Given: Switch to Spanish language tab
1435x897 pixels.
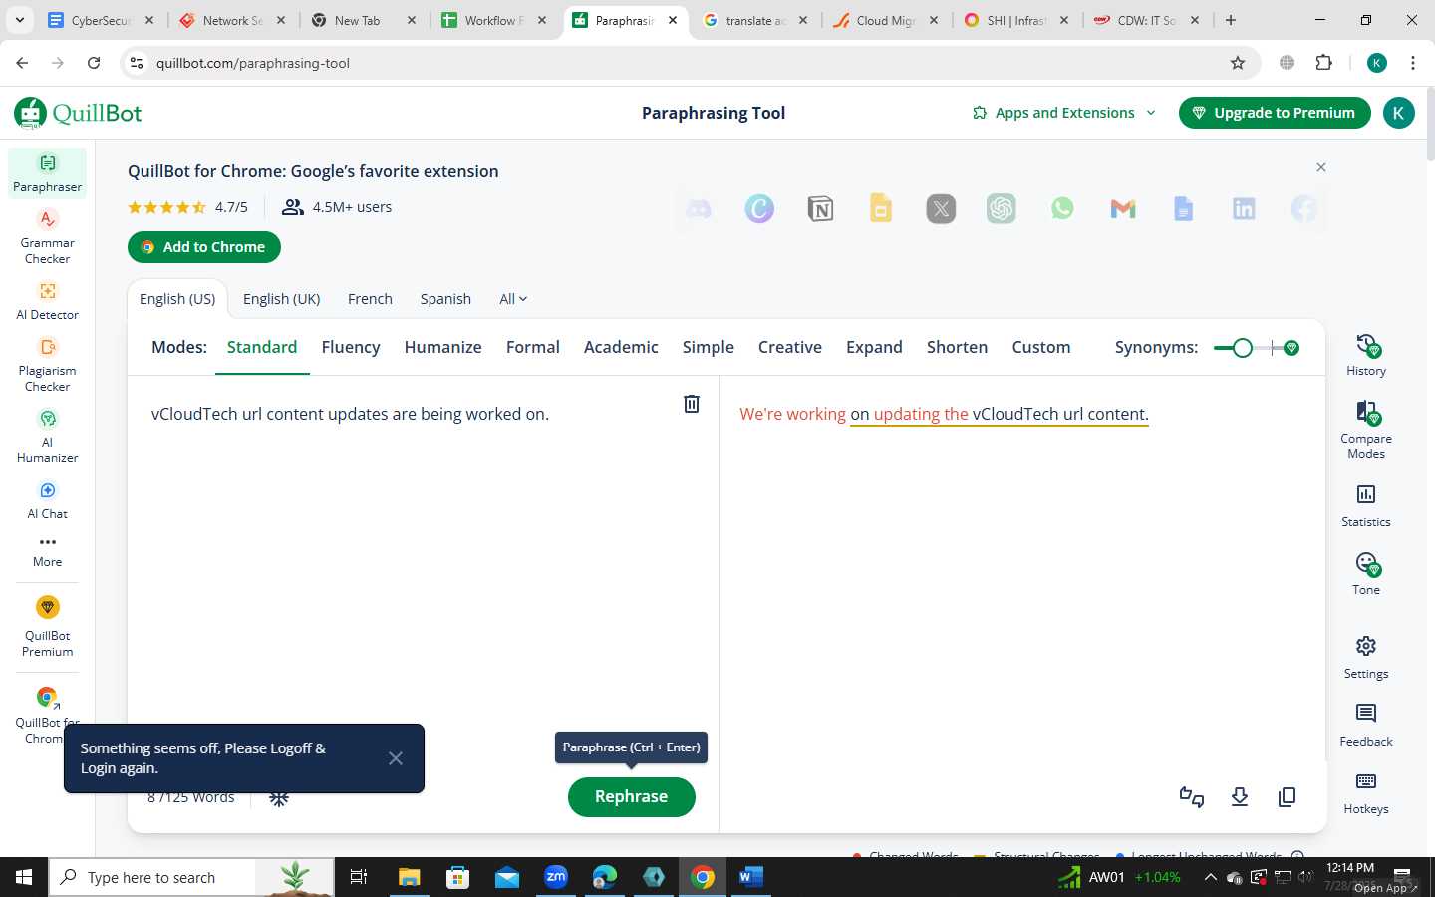Looking at the screenshot, I should [445, 299].
